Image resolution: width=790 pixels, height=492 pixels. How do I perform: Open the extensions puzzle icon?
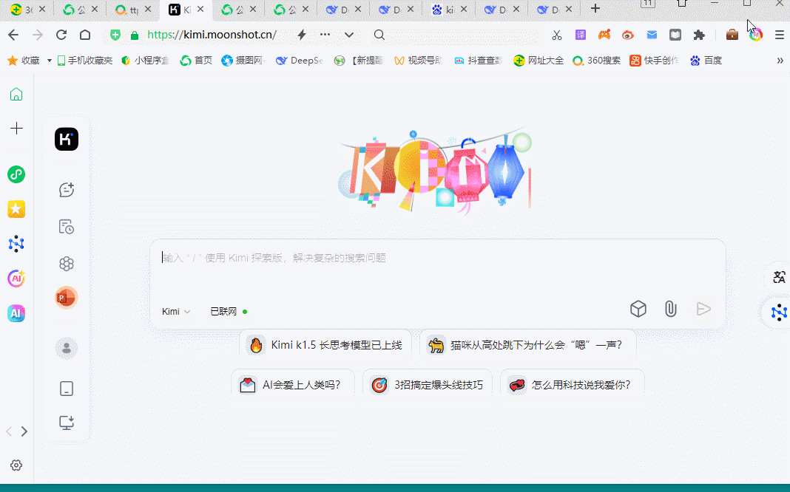[x=699, y=35]
